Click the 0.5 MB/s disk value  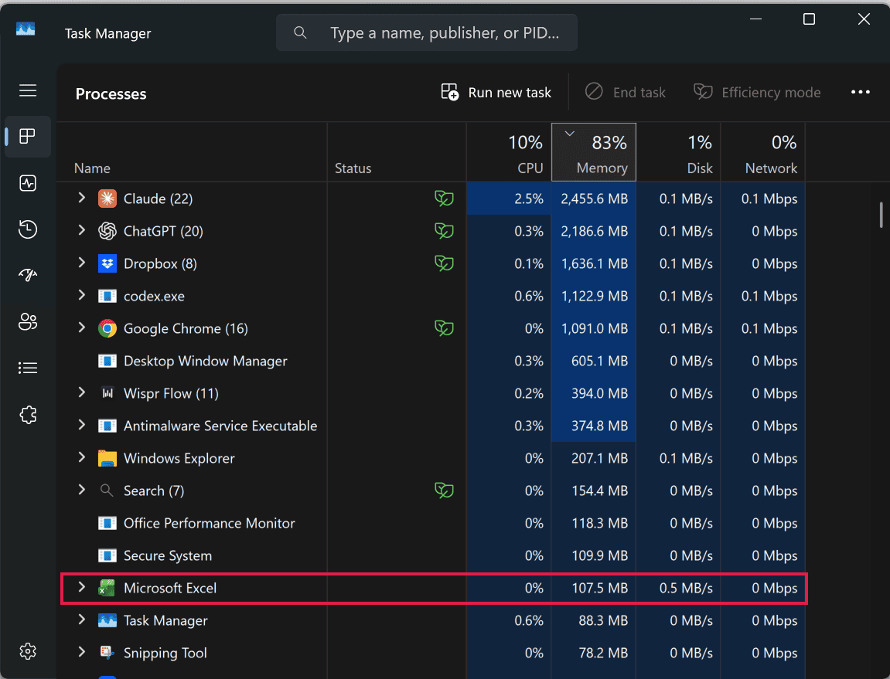click(x=686, y=589)
